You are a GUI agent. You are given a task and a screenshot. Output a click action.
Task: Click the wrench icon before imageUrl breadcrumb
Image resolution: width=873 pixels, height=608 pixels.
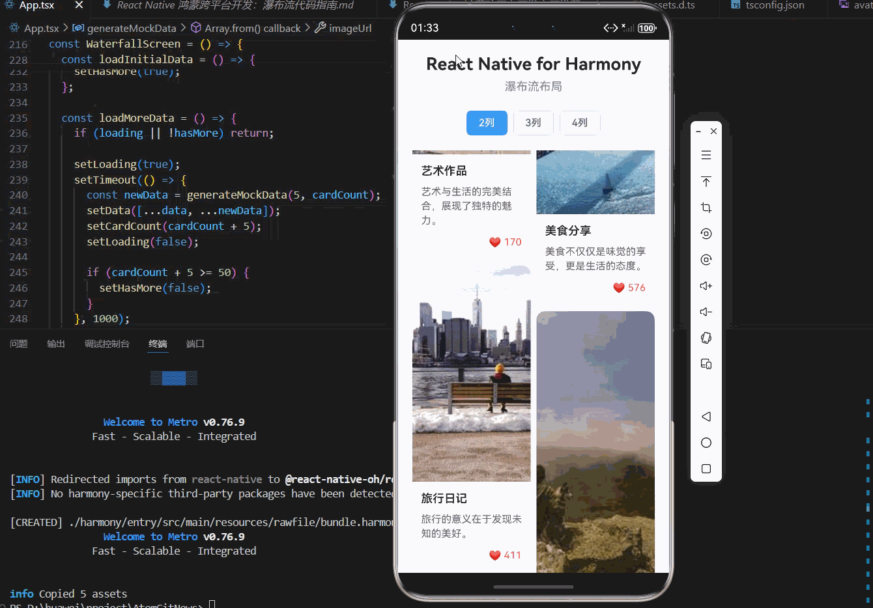pos(320,28)
